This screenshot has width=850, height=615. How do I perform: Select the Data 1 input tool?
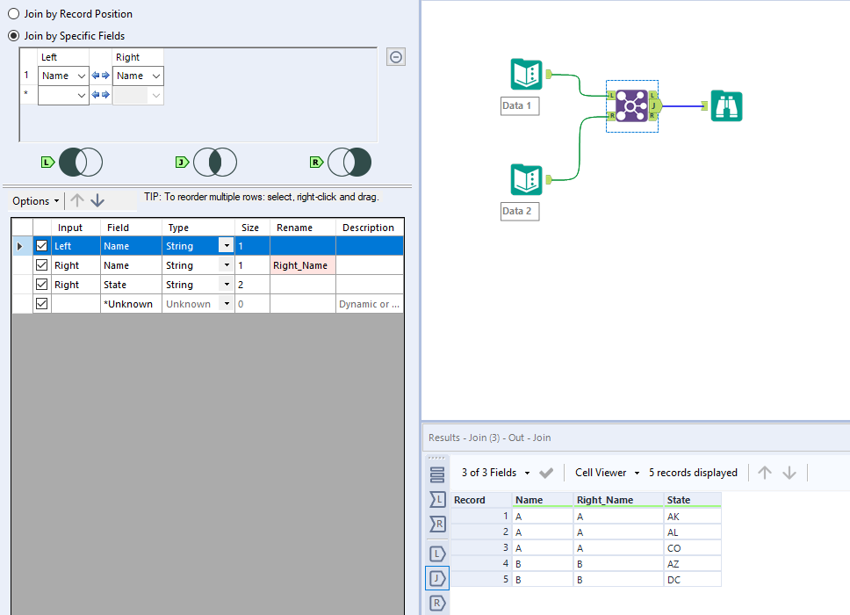(x=524, y=75)
